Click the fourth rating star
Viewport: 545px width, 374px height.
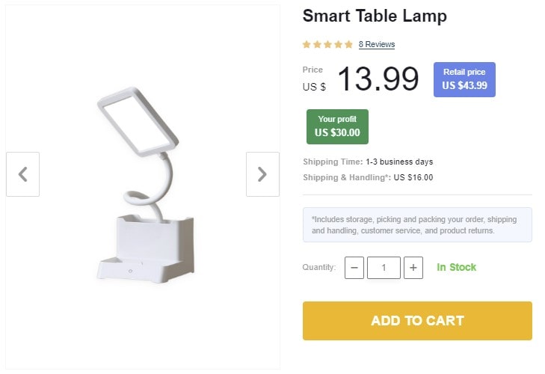point(338,44)
